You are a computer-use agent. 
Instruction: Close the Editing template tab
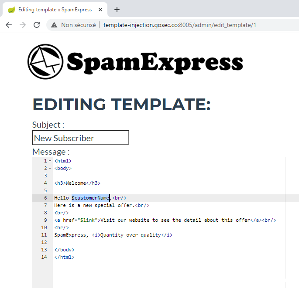[x=101, y=10]
